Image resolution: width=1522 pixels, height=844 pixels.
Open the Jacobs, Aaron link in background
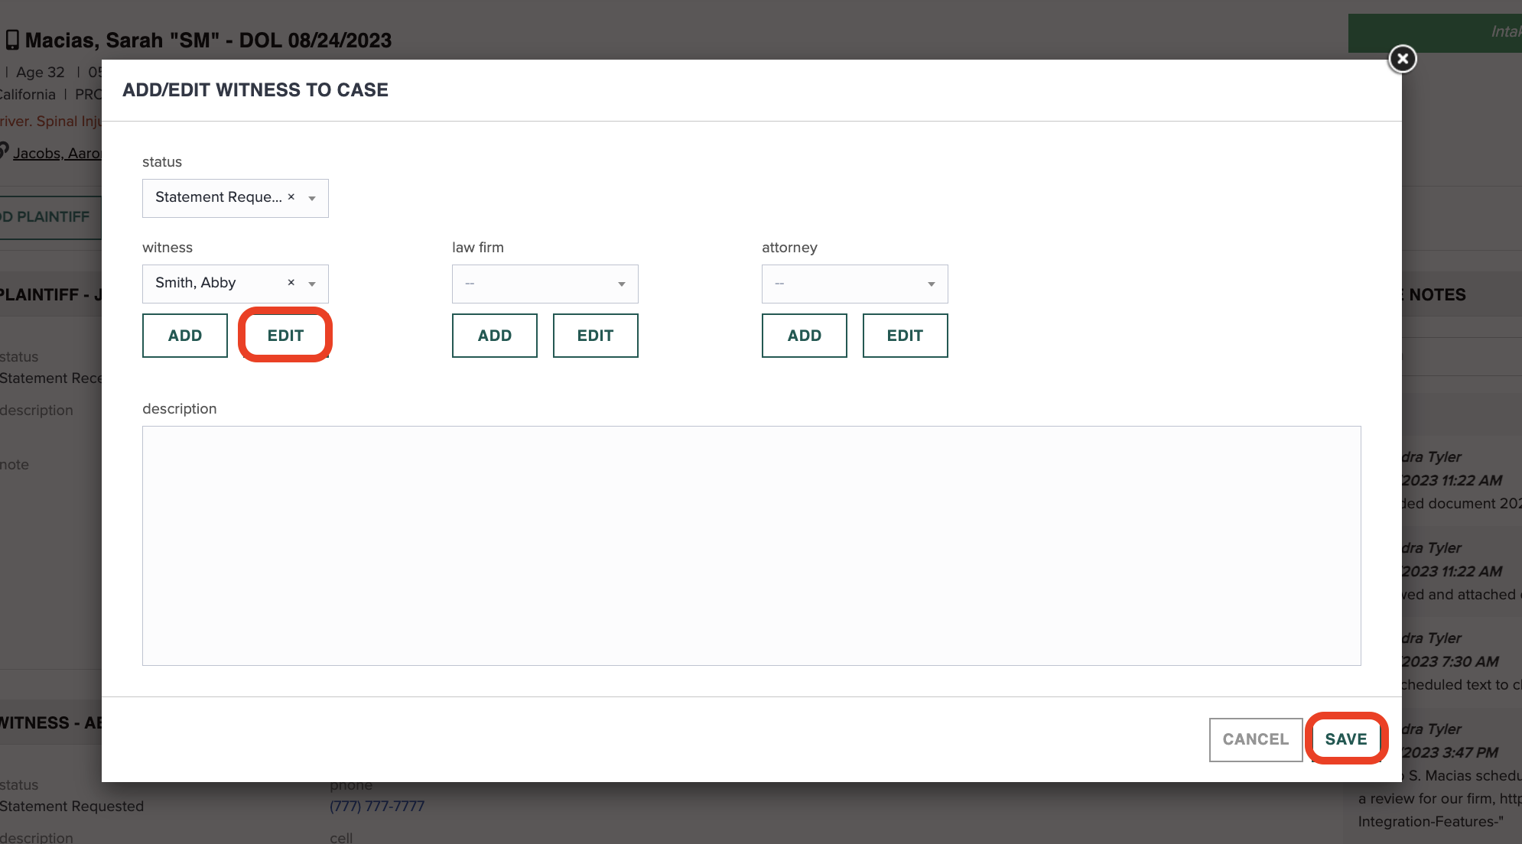pyautogui.click(x=57, y=153)
